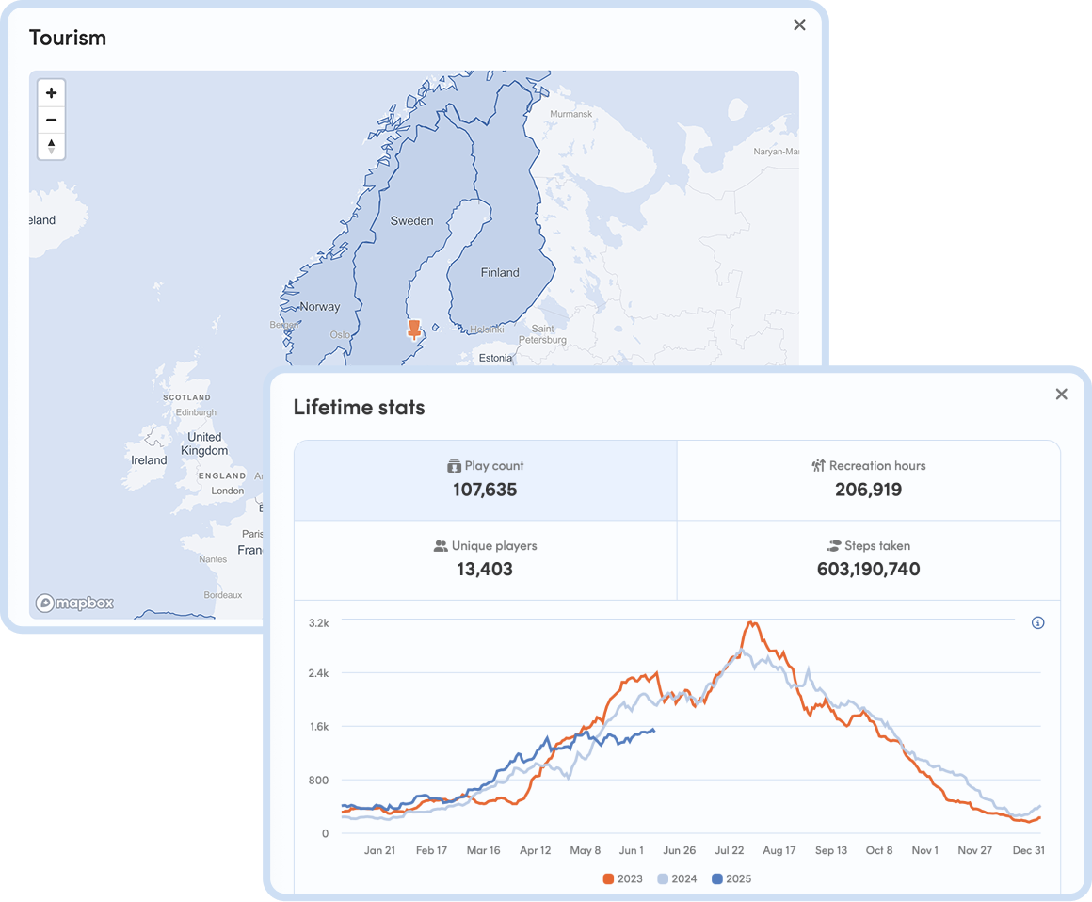Zoom in on the map with the plus button

[51, 92]
